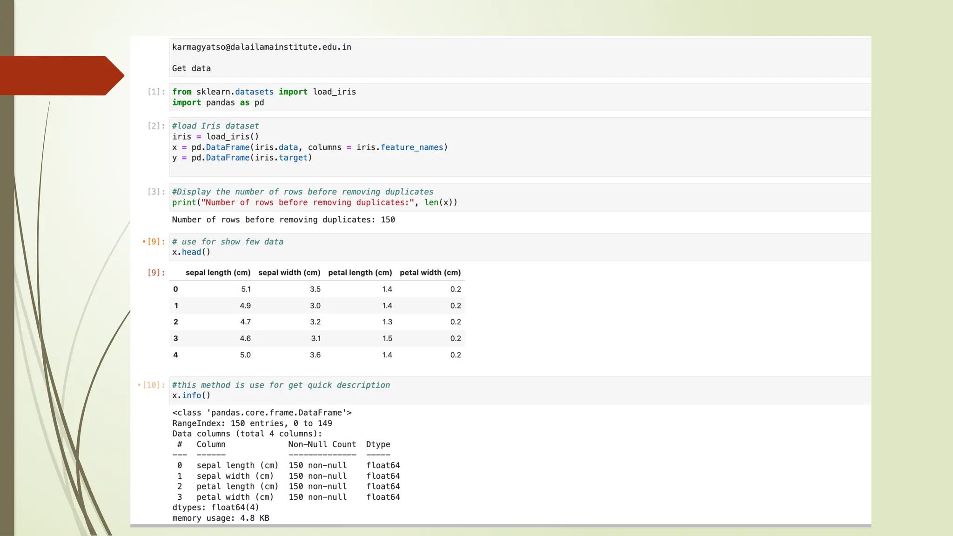Viewport: 953px width, 536px height.
Task: Click the orange modified dot beside cell [9]
Action: tap(144, 241)
